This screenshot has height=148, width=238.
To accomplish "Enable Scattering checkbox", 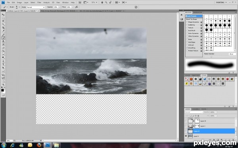I will click(187, 25).
